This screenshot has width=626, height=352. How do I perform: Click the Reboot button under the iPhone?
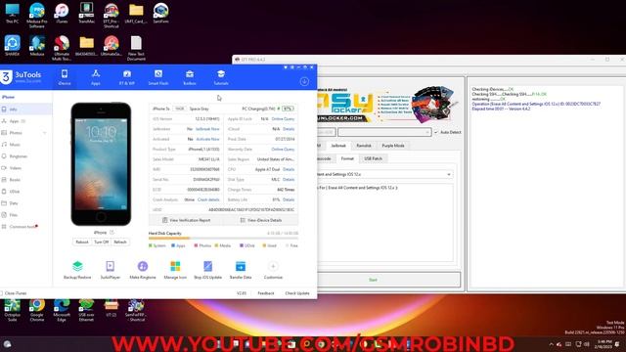click(82, 242)
